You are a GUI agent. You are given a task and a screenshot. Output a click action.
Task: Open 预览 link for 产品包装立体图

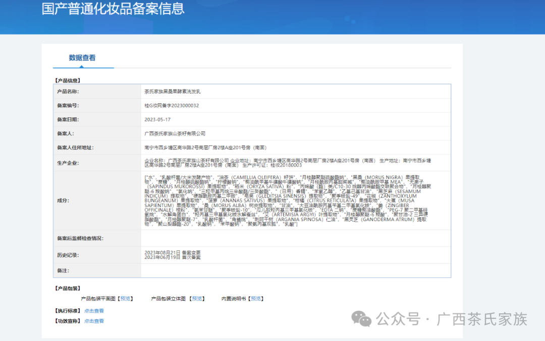pos(197,299)
